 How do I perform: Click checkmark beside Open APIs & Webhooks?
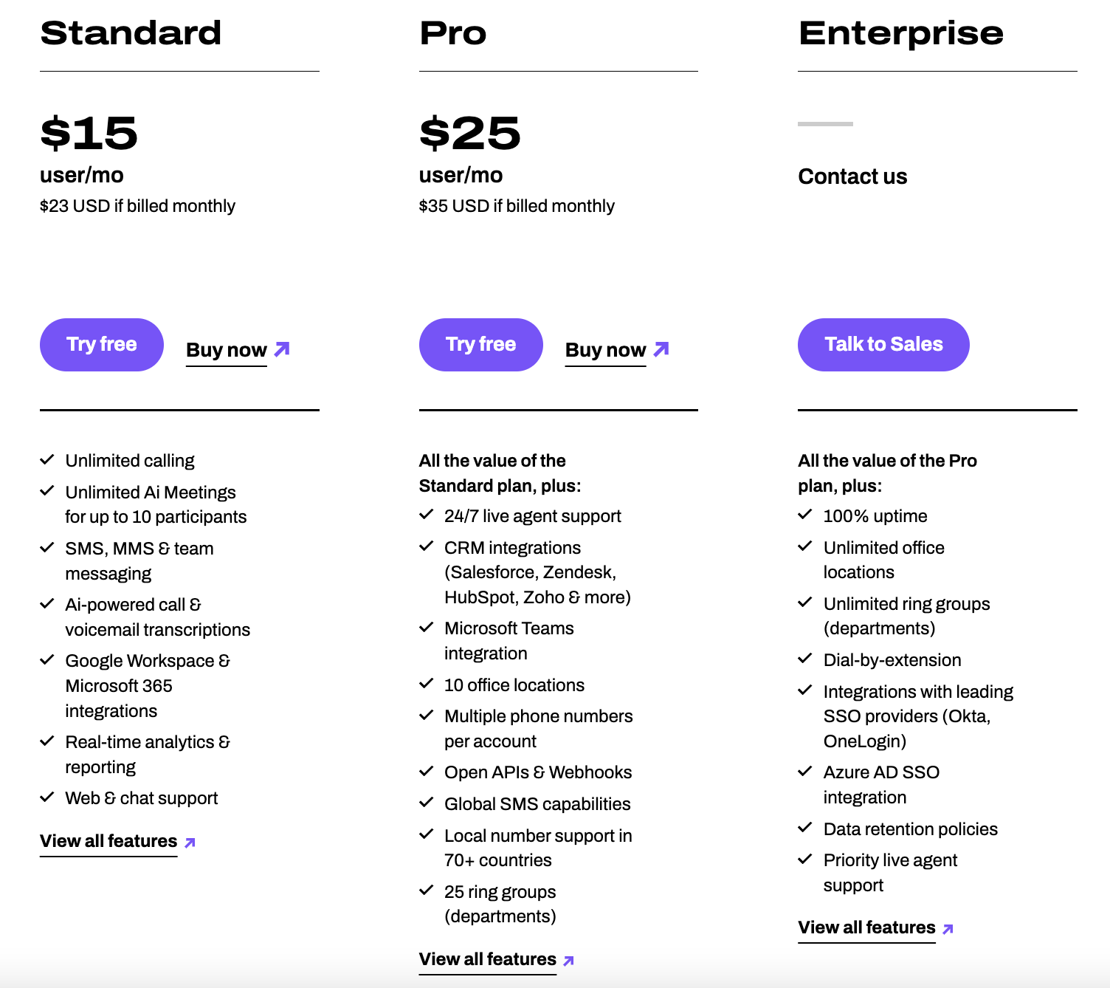pos(426,772)
